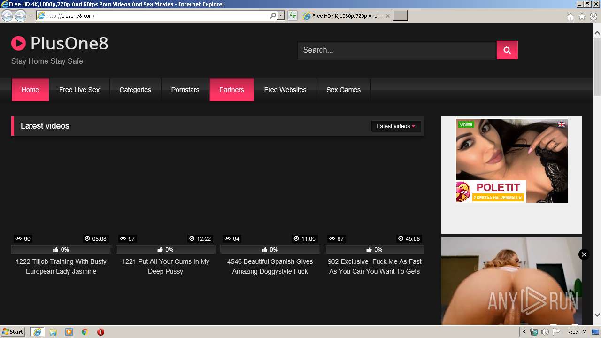Click the PlusOne8 site logo
601x338 pixels.
click(60, 43)
